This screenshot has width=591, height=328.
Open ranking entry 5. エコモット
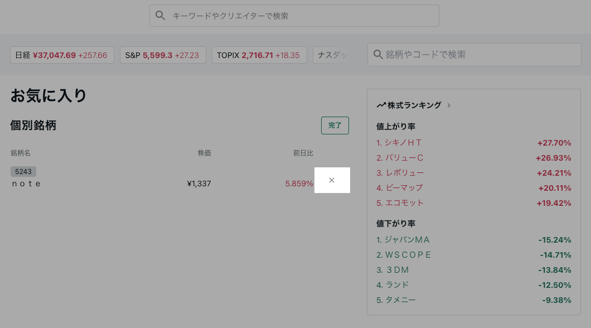click(x=400, y=203)
